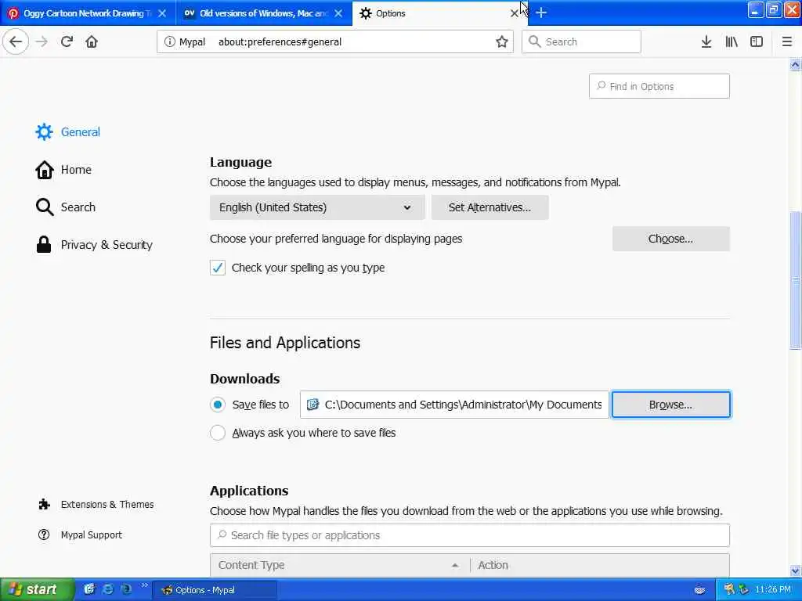Select the Options tab

point(440,13)
